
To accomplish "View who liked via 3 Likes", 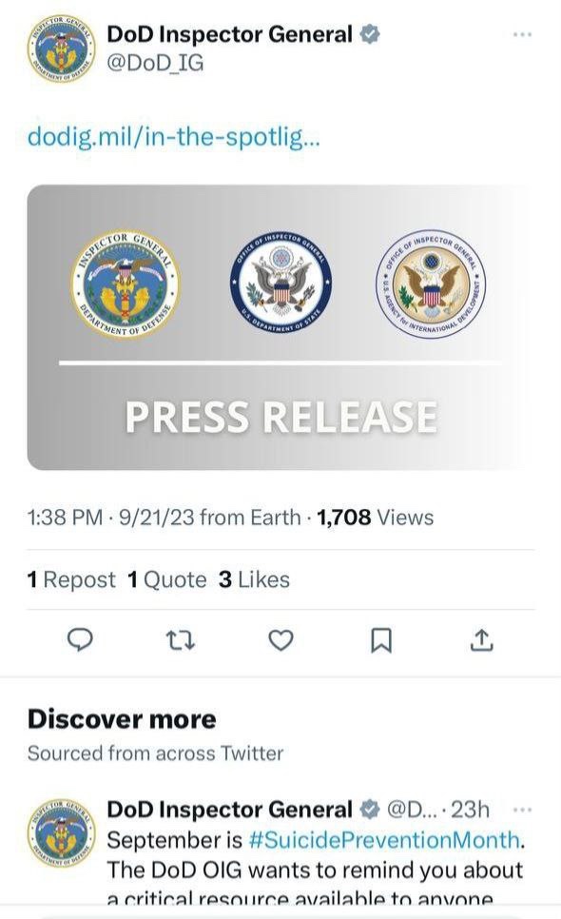I will click(x=254, y=579).
